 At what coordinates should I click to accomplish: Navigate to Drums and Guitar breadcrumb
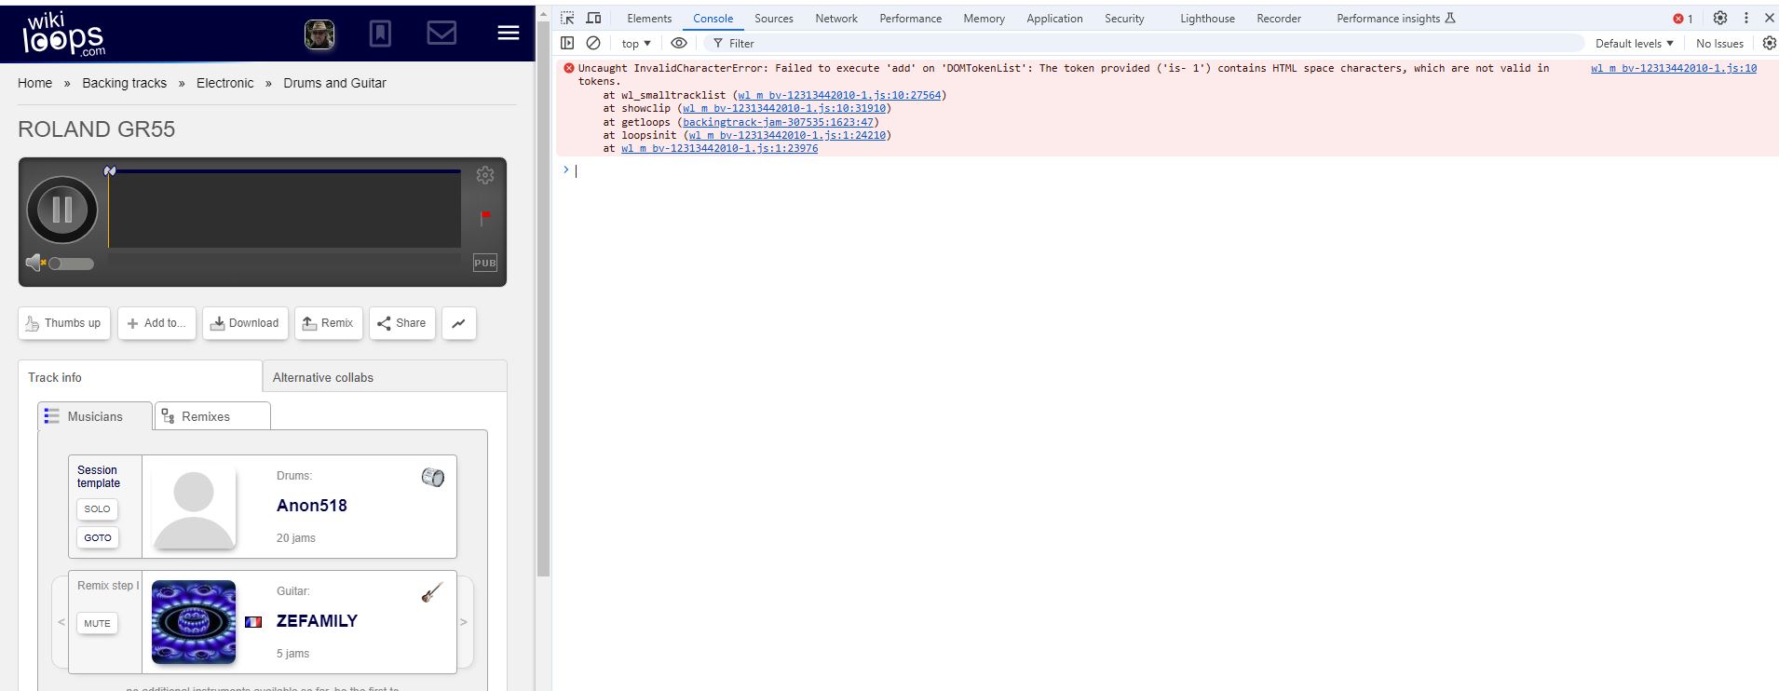click(x=334, y=83)
